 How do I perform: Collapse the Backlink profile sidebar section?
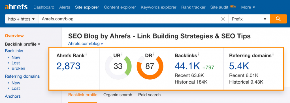pos(23,44)
